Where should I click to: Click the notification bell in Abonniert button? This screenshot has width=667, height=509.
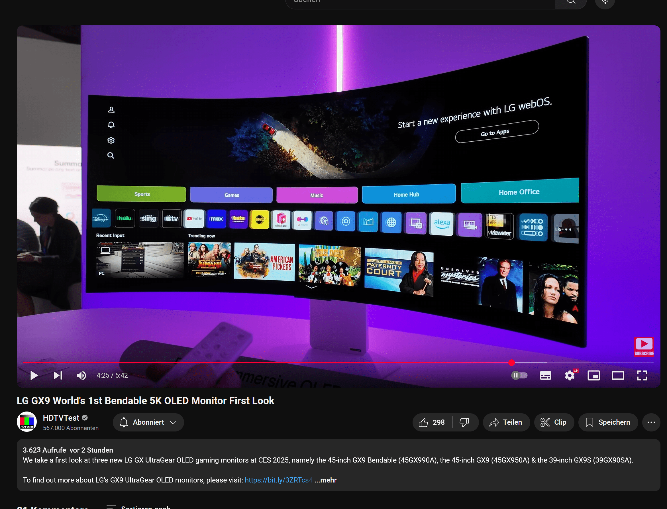click(124, 422)
